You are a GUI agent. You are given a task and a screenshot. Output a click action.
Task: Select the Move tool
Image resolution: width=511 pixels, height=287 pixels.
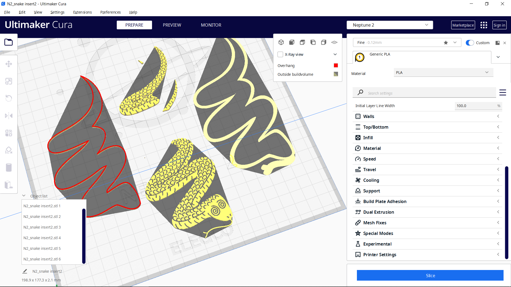9,64
